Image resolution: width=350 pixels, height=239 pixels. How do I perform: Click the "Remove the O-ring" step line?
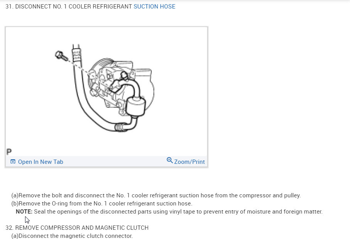click(101, 204)
